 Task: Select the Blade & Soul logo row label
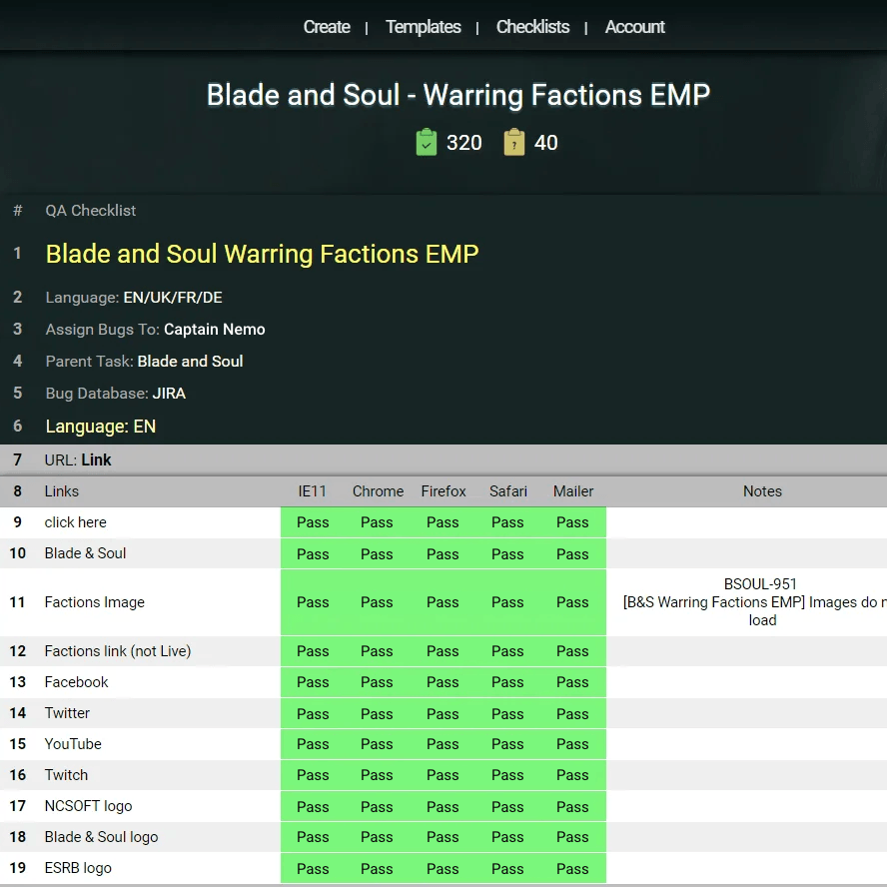[101, 837]
